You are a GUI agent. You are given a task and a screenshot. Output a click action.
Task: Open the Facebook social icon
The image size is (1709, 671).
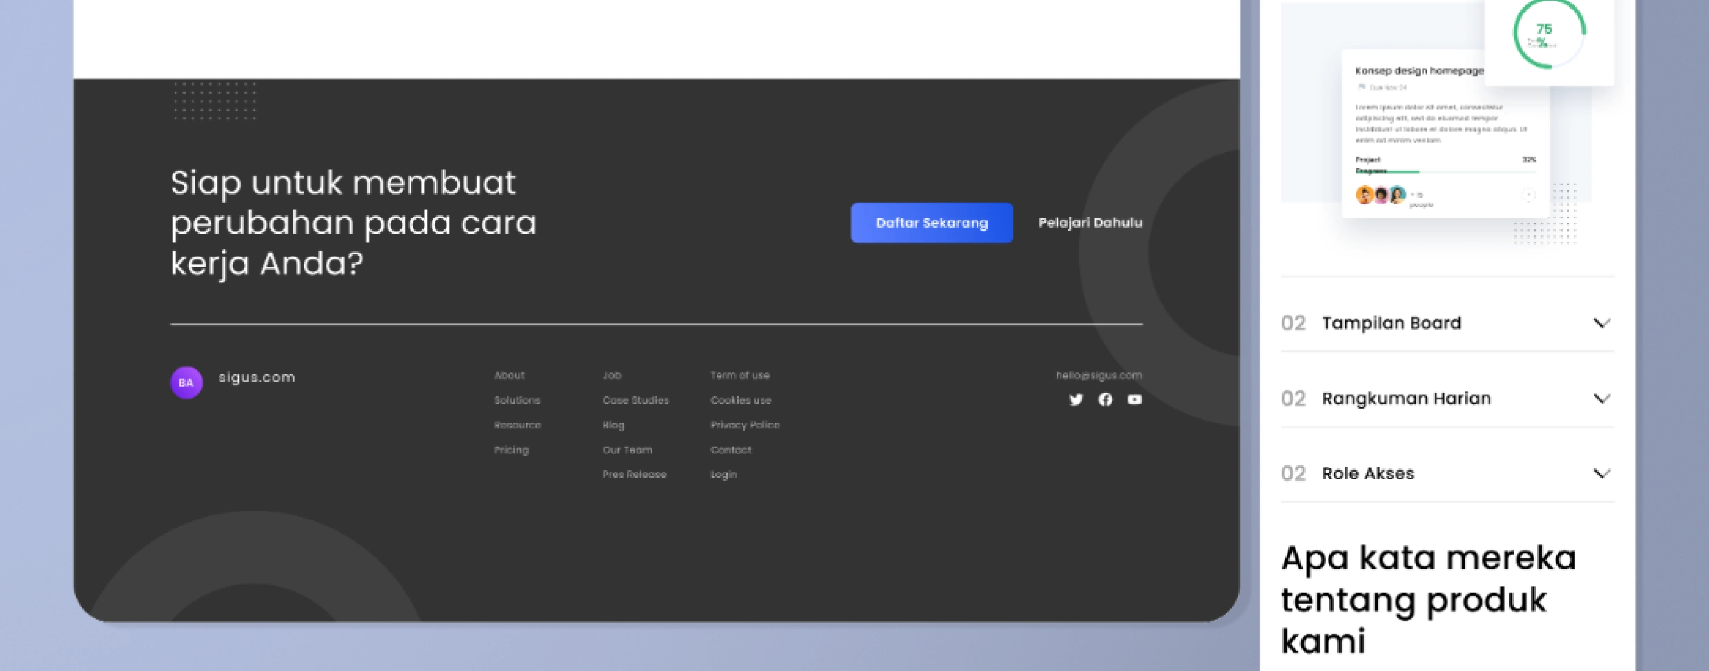pyautogui.click(x=1105, y=399)
